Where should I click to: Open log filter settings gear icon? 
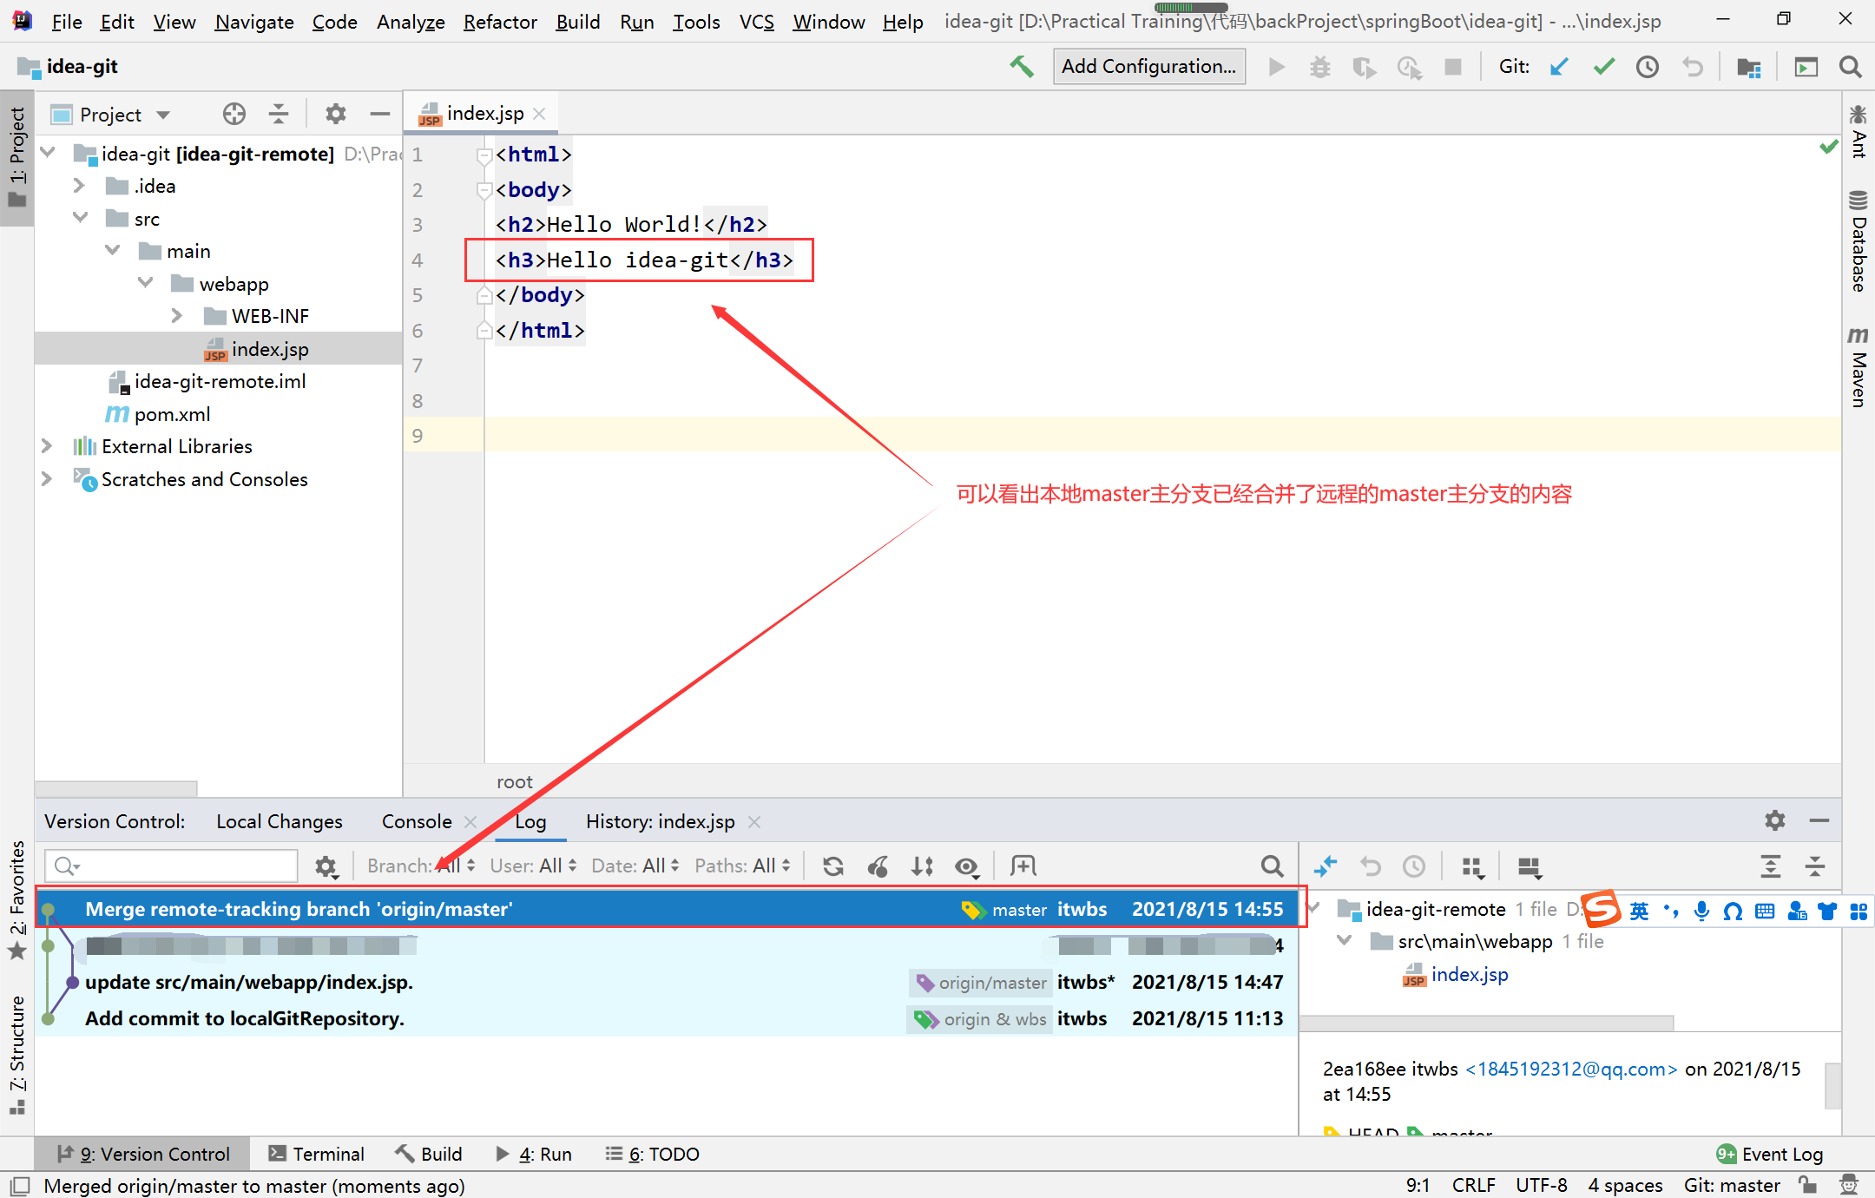point(326,866)
